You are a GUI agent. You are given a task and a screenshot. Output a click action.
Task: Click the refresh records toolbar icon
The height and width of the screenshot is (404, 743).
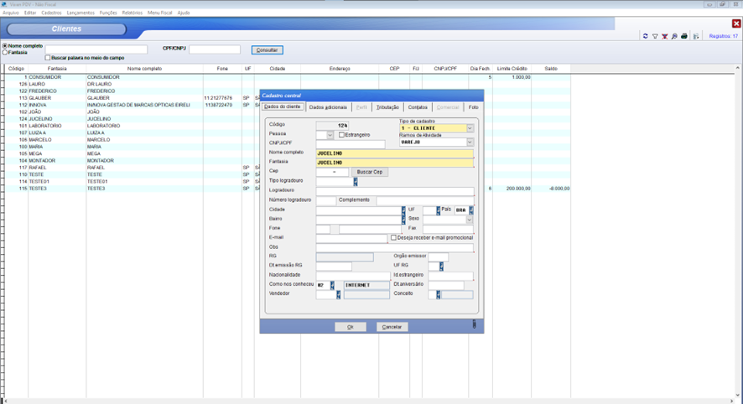(x=645, y=36)
